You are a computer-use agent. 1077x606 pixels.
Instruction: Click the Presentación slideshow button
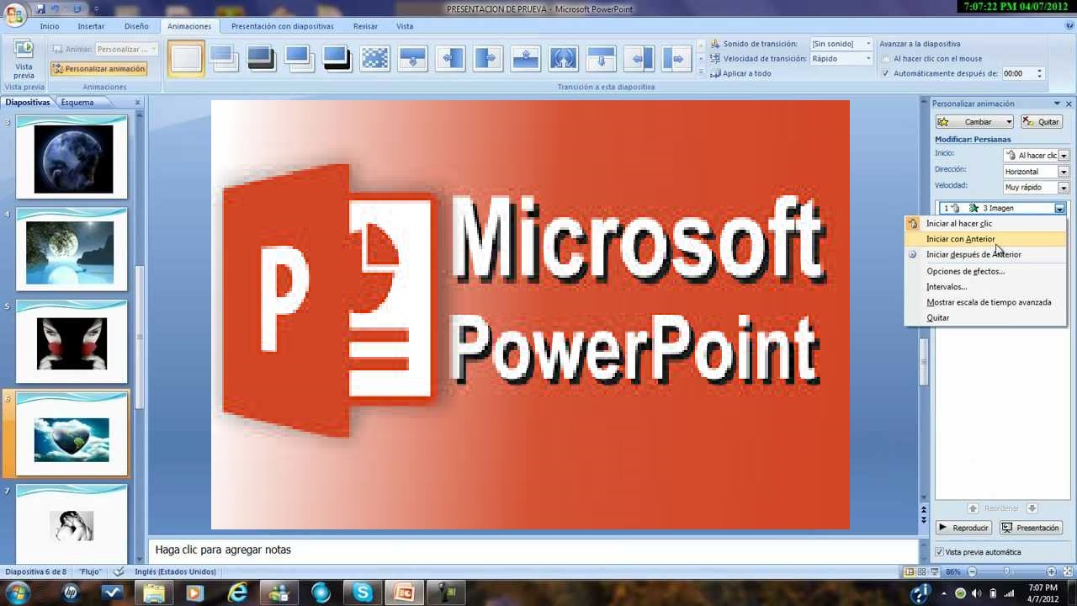click(1030, 528)
